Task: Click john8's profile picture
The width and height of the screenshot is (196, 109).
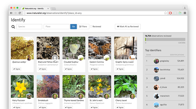Action: (156, 78)
